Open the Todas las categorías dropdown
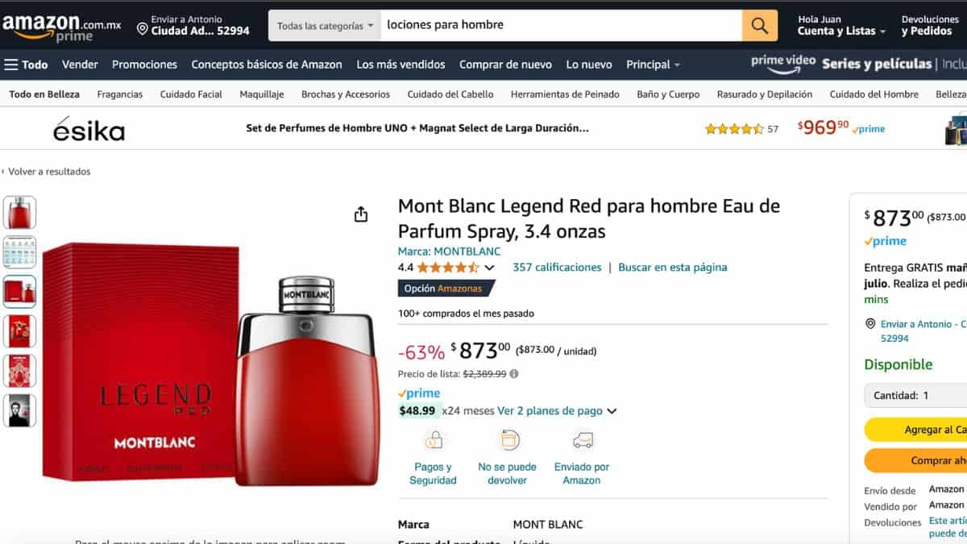Screen dimensions: 967x544 (x=325, y=26)
